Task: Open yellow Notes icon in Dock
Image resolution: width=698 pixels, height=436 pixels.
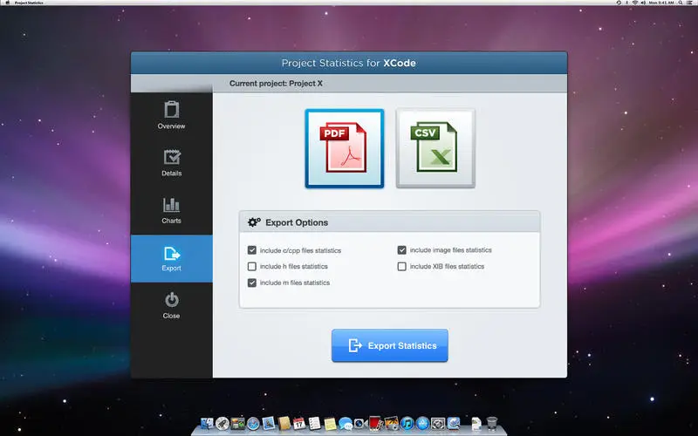Action: 331,424
